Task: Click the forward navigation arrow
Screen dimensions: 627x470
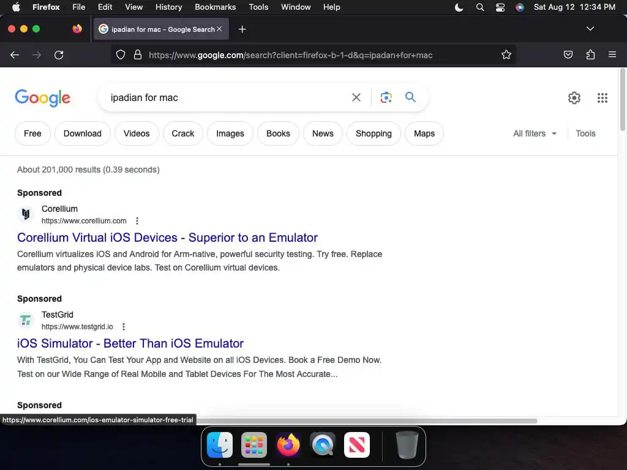Action: (37, 54)
